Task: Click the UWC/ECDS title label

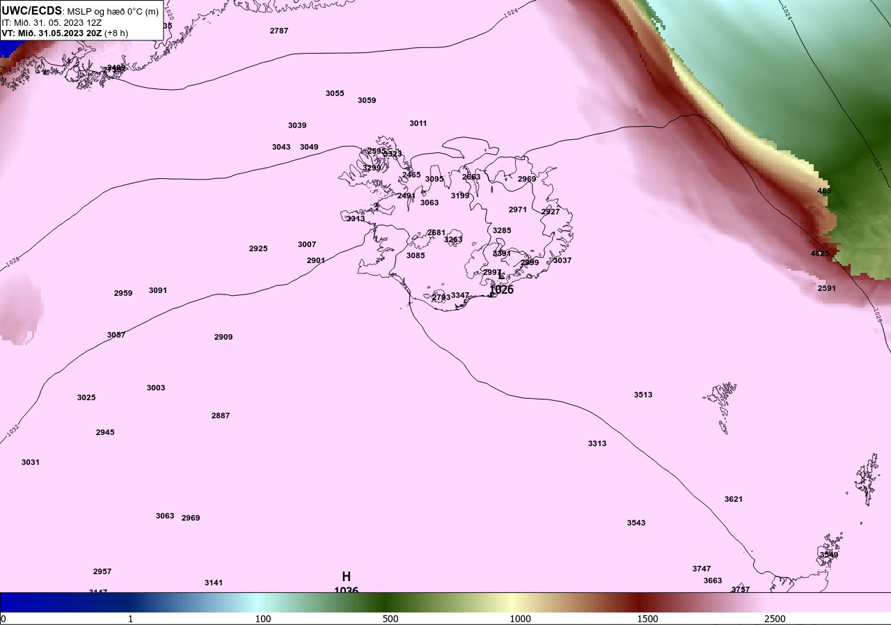Action: click(31, 10)
